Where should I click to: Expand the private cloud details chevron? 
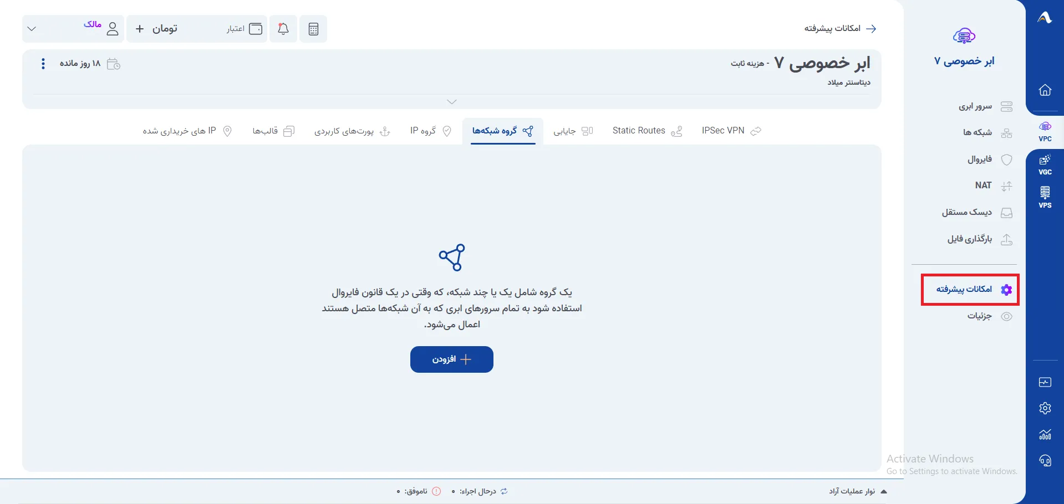tap(452, 102)
